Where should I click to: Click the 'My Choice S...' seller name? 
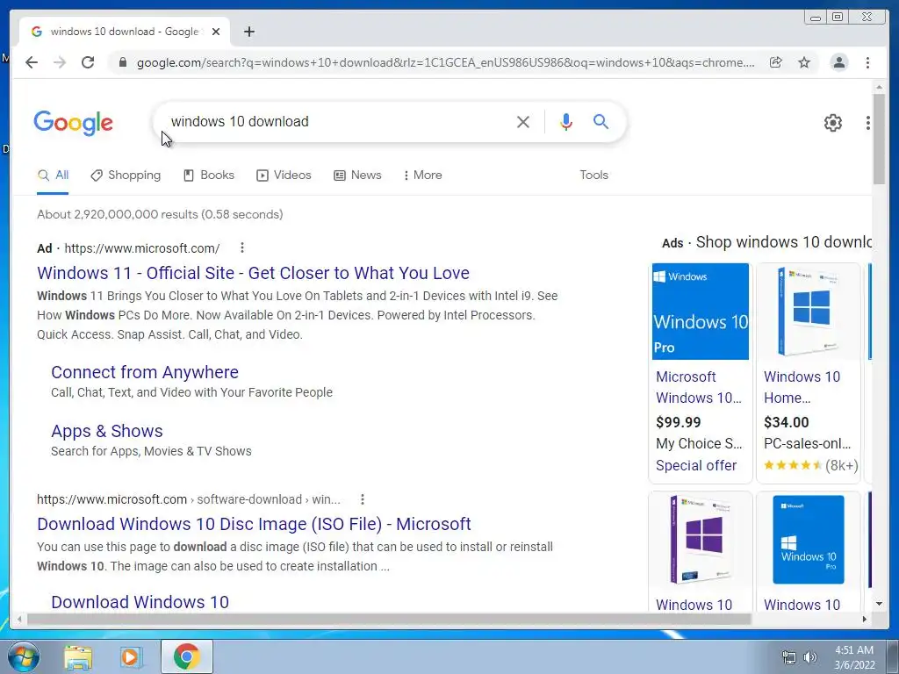coord(699,443)
